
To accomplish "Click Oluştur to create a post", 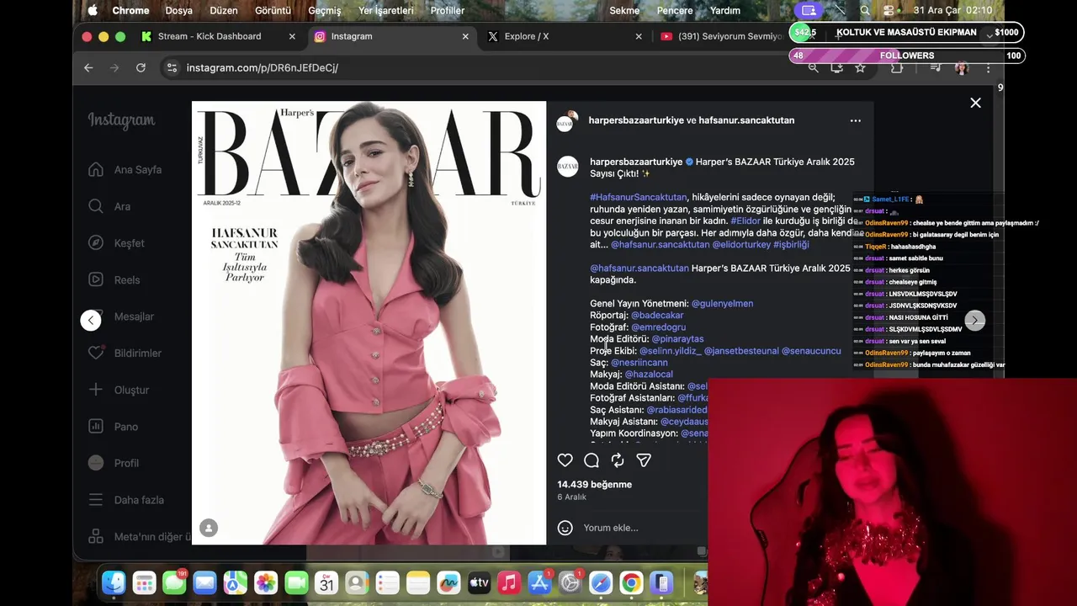I will [119, 390].
